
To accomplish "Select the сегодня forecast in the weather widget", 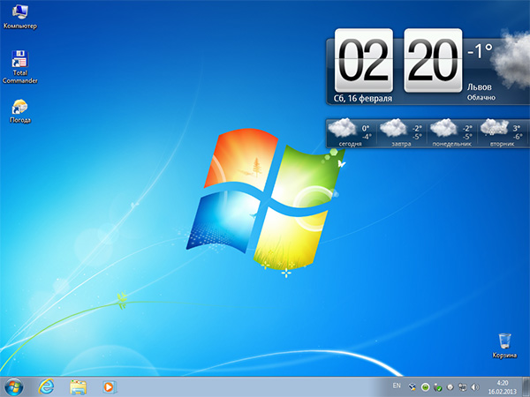I will (x=350, y=133).
